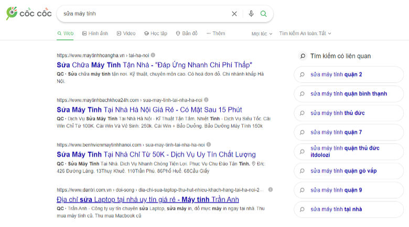Viewport: 409px width, 227px height.
Task: Click the info icon beside maytinhbachkhoa24h.com URL
Action: point(207,100)
